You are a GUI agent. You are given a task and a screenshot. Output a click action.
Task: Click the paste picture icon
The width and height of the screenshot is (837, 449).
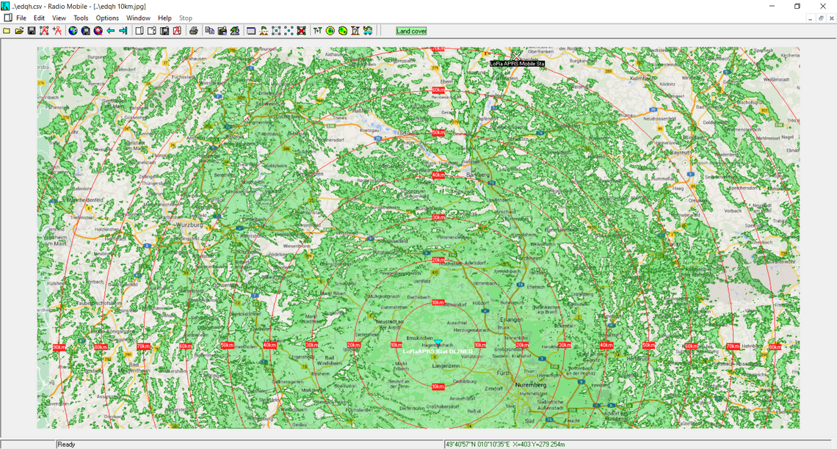click(222, 31)
